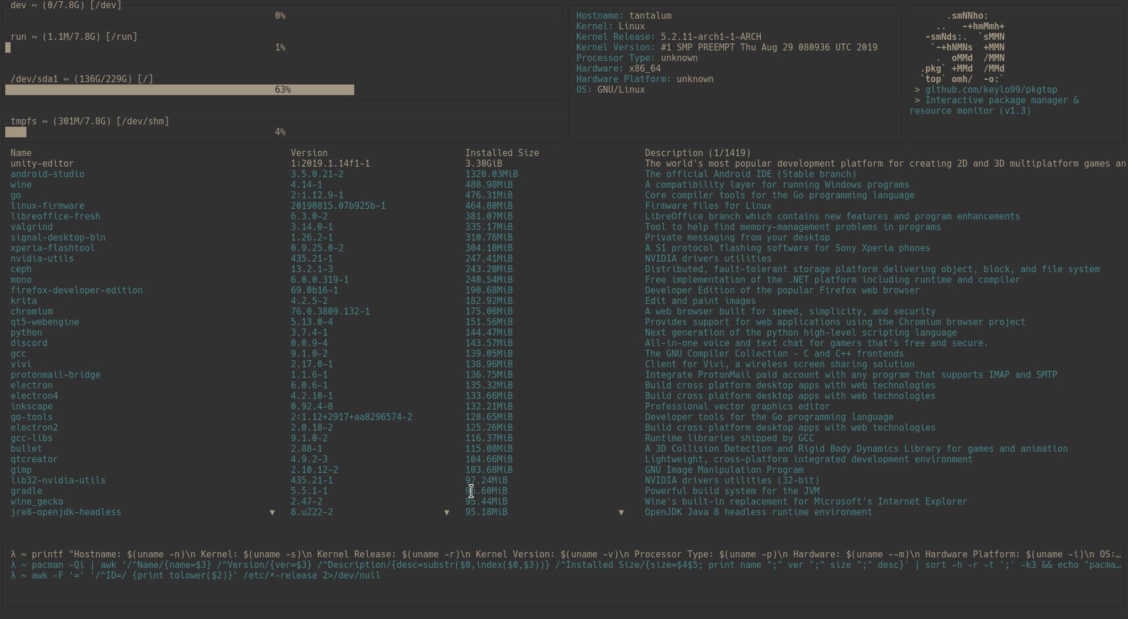The width and height of the screenshot is (1128, 619).
Task: Click the pacman -Qi command line
Action: point(566,565)
